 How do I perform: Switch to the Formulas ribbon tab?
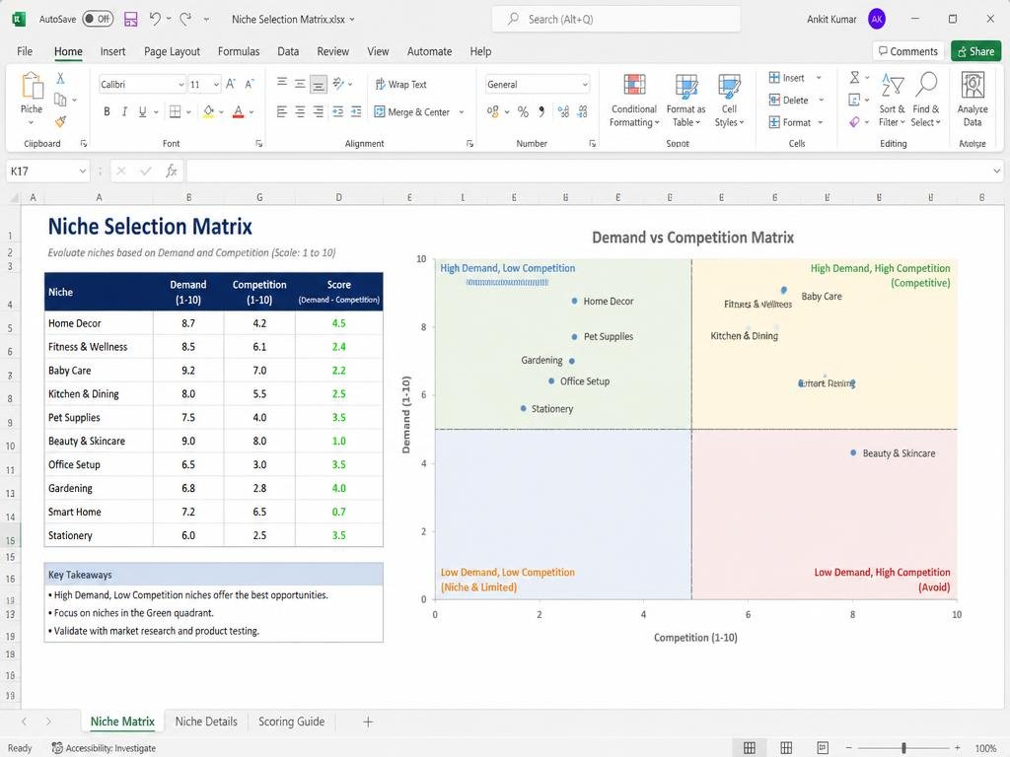coord(239,51)
